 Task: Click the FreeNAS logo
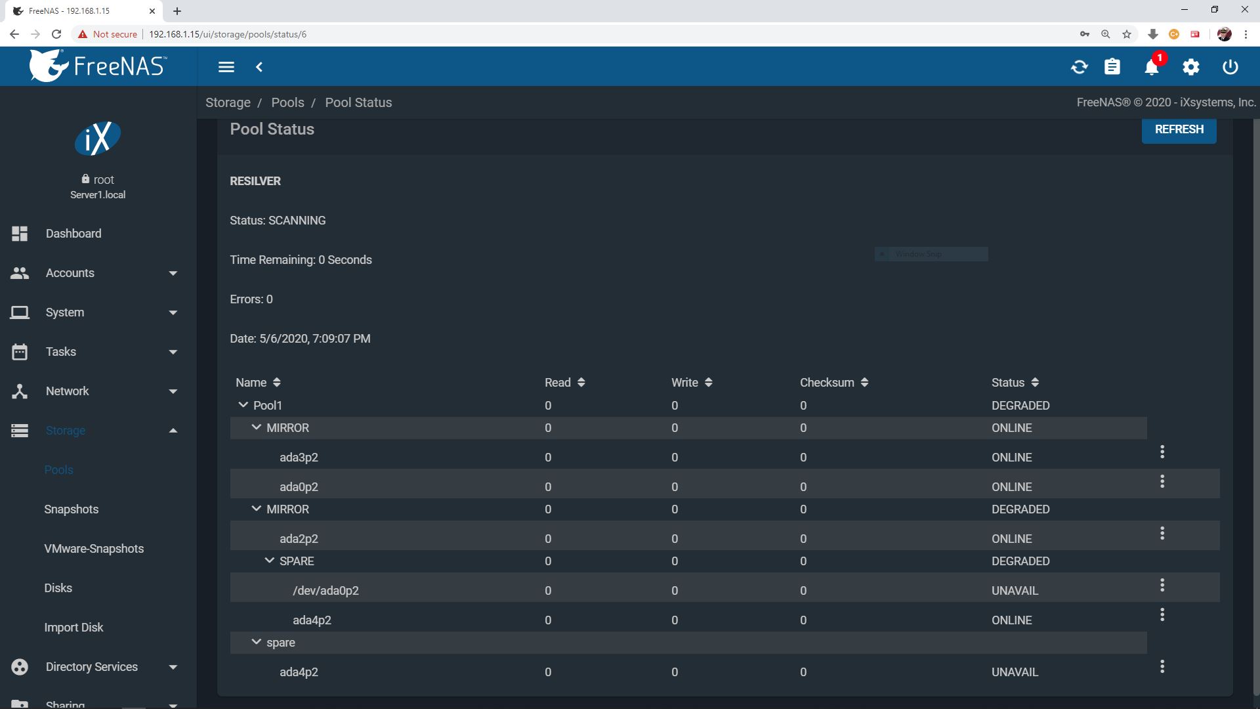click(x=98, y=66)
